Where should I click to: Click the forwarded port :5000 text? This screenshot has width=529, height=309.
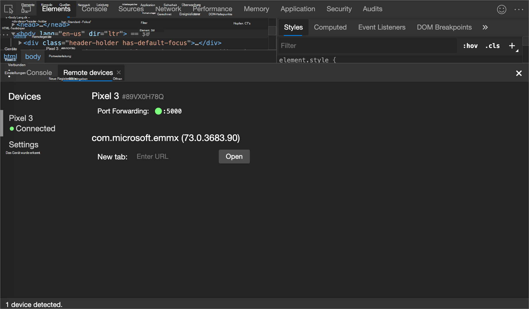(172, 111)
